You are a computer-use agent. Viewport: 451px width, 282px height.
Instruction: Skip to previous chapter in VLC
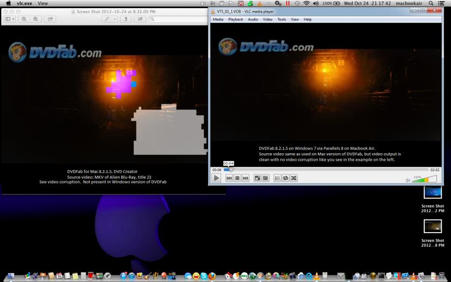tap(229, 178)
